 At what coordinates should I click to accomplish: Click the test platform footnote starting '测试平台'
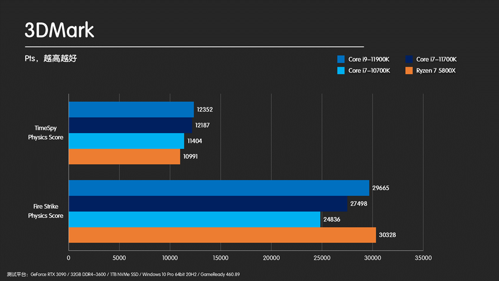click(123, 274)
